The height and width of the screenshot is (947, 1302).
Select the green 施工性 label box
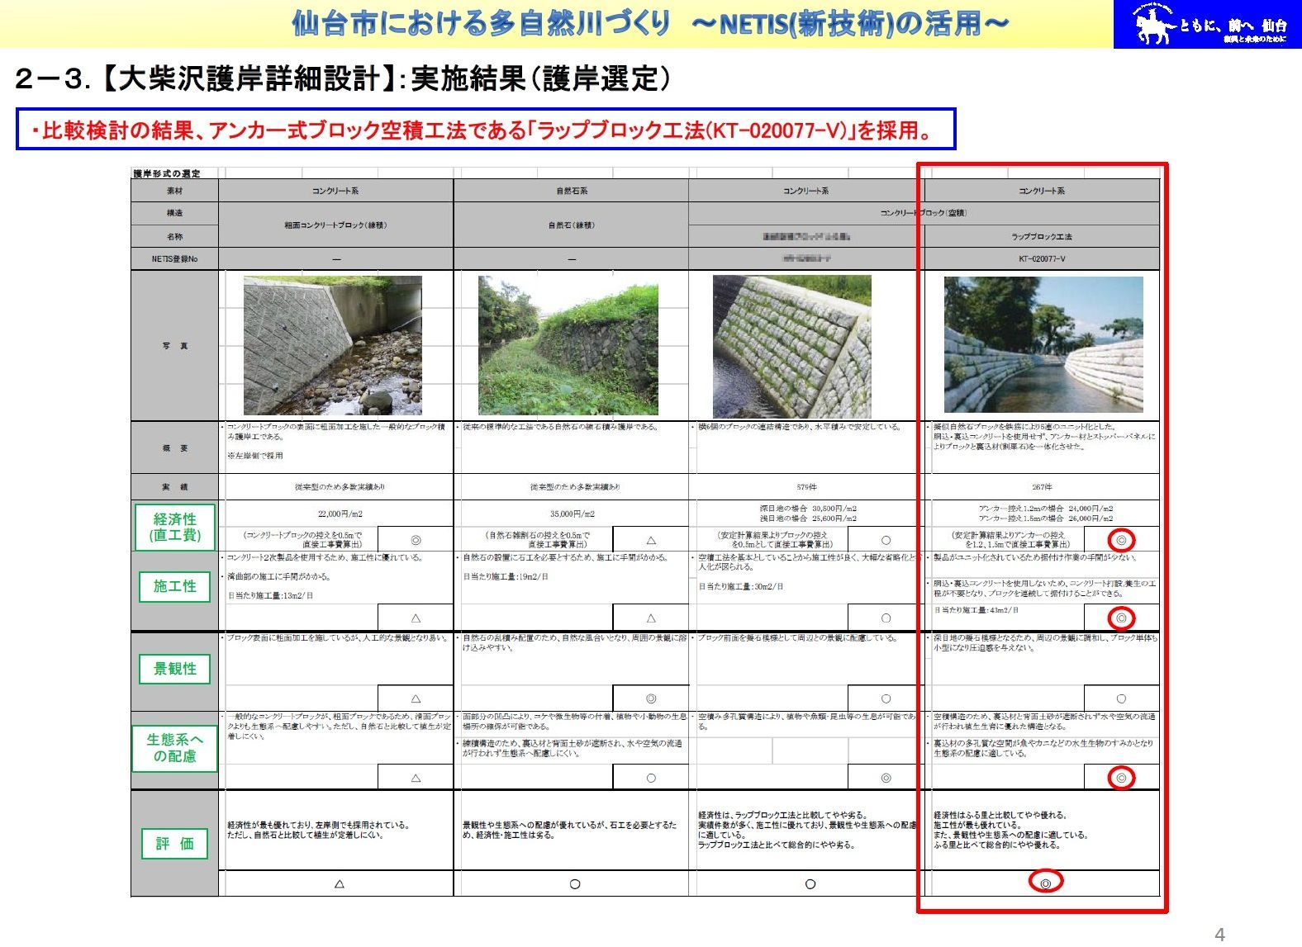tap(175, 586)
